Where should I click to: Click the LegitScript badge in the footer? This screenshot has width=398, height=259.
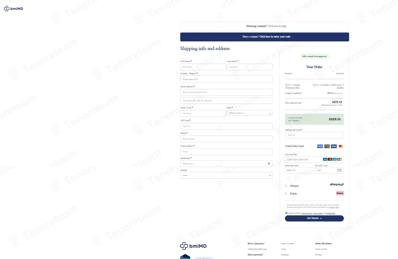tap(185, 257)
